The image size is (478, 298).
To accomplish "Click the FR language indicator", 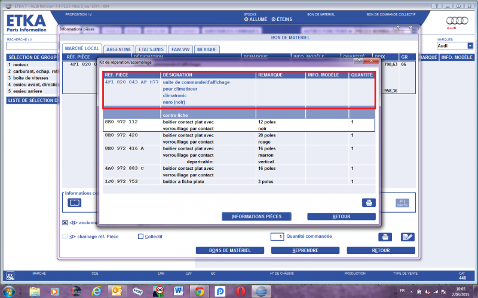I will pyautogui.click(x=402, y=291).
